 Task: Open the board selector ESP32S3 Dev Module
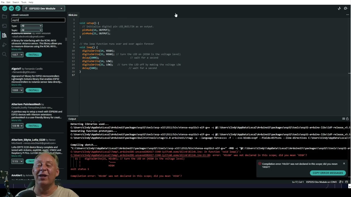(44, 8)
